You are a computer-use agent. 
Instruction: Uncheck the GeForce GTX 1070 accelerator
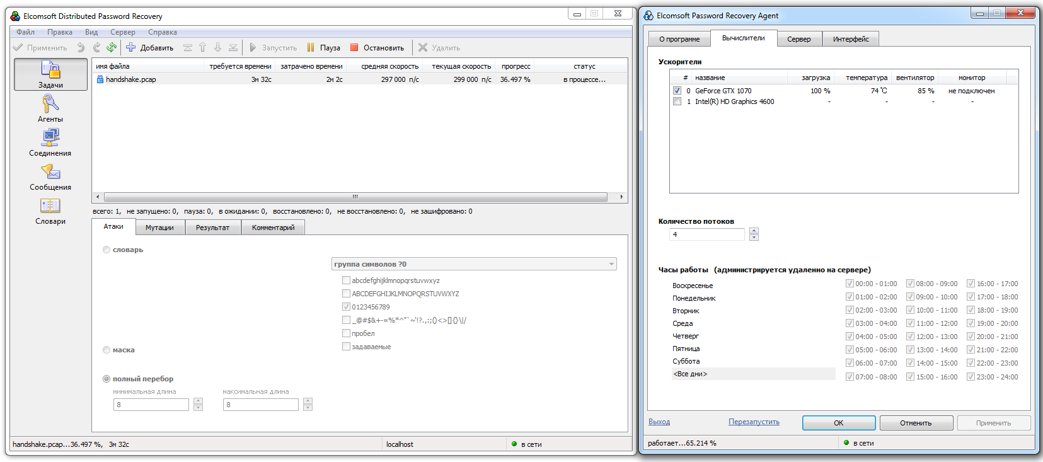(x=677, y=91)
